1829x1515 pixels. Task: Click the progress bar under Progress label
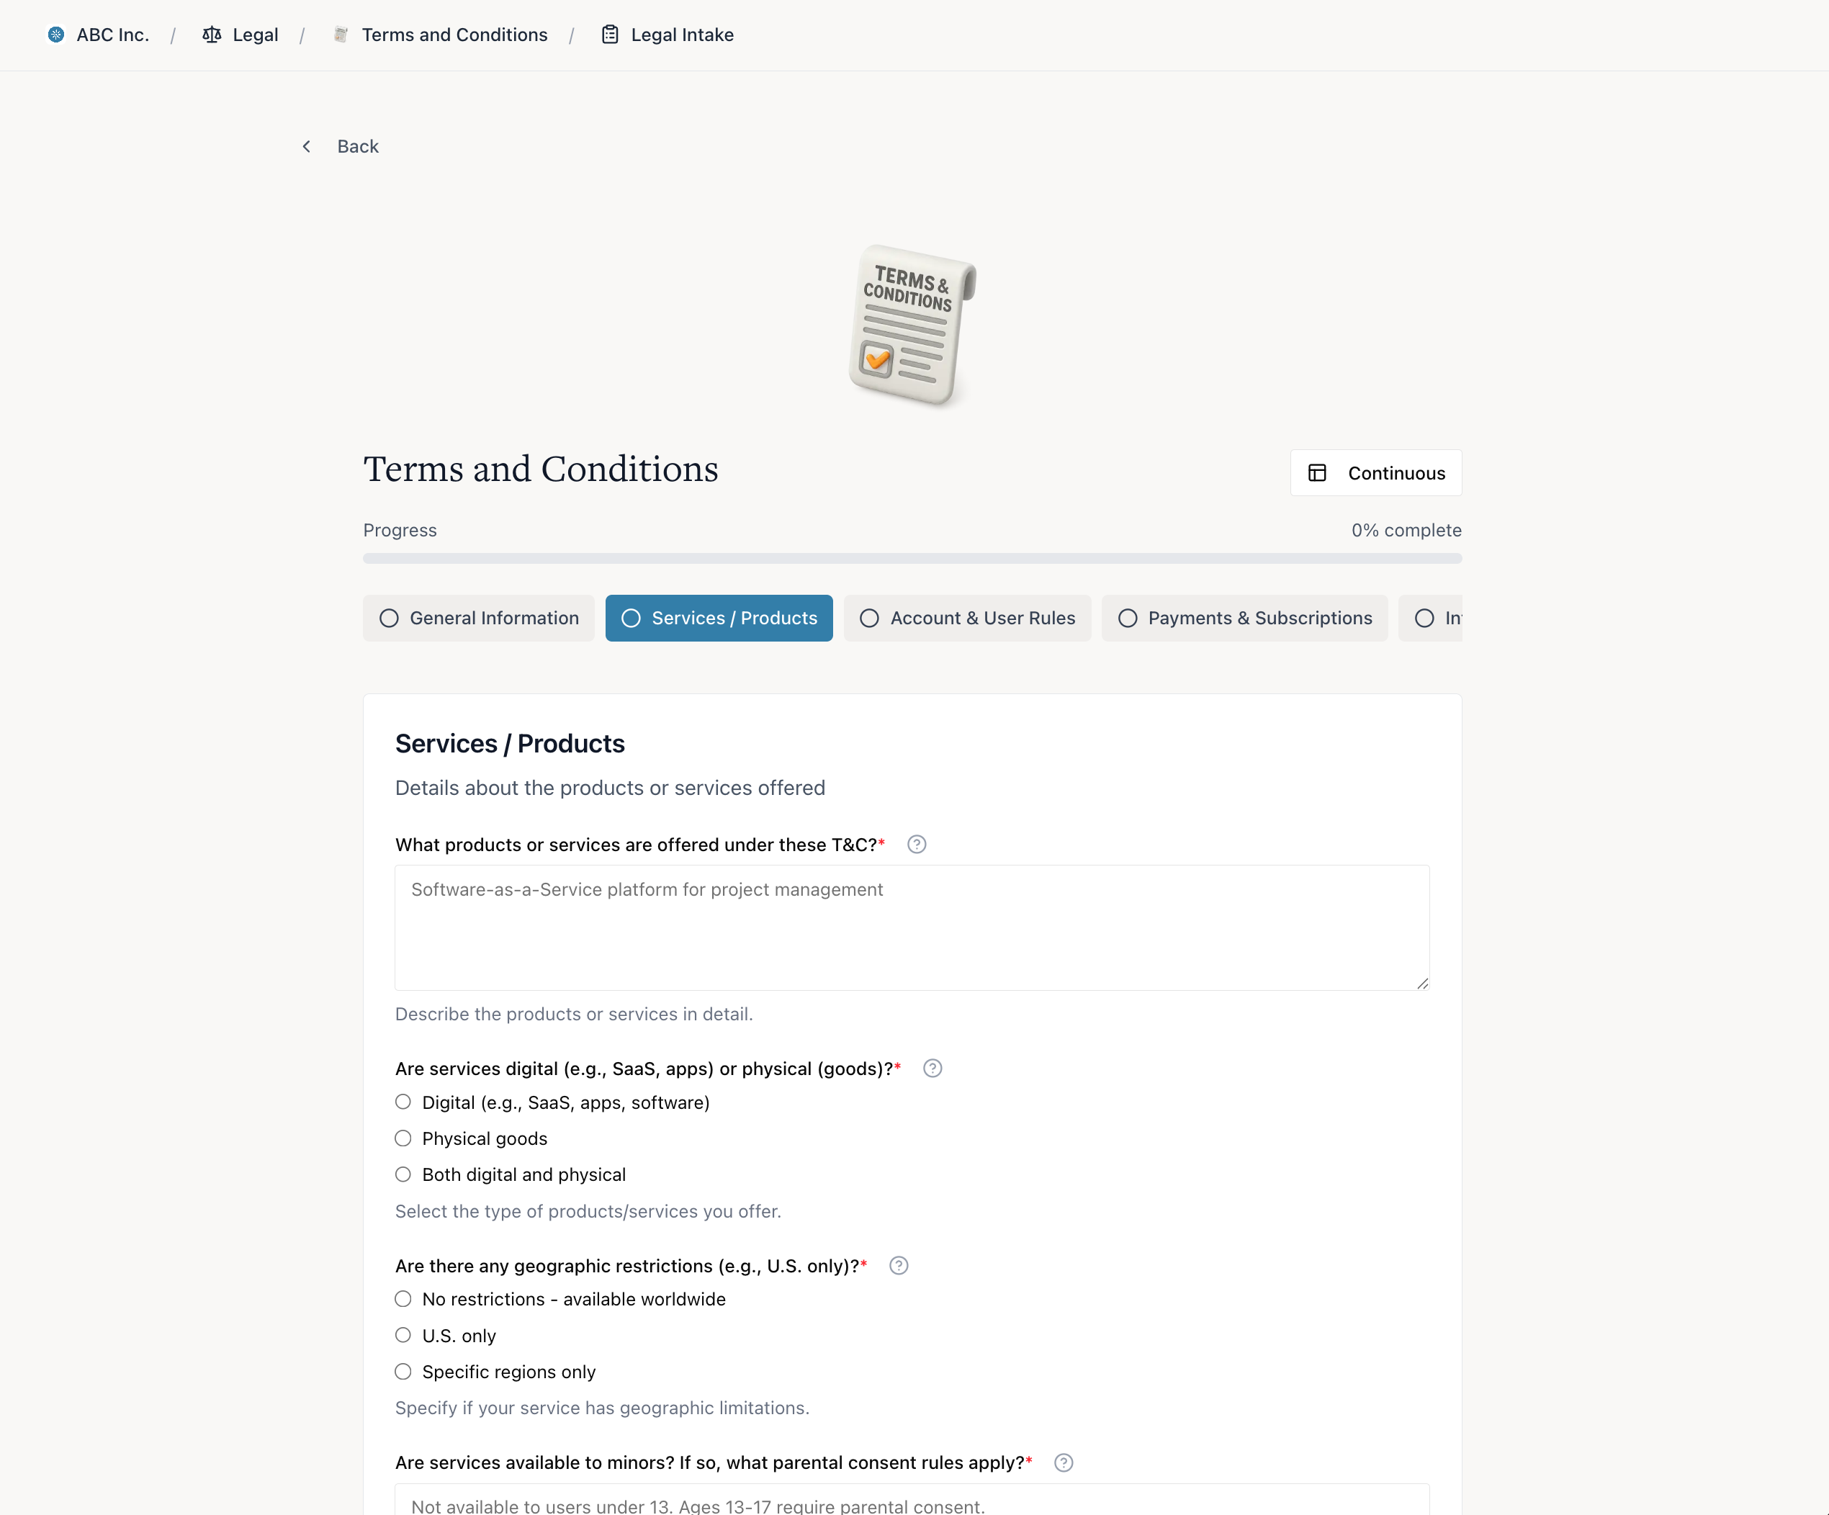pyautogui.click(x=912, y=558)
